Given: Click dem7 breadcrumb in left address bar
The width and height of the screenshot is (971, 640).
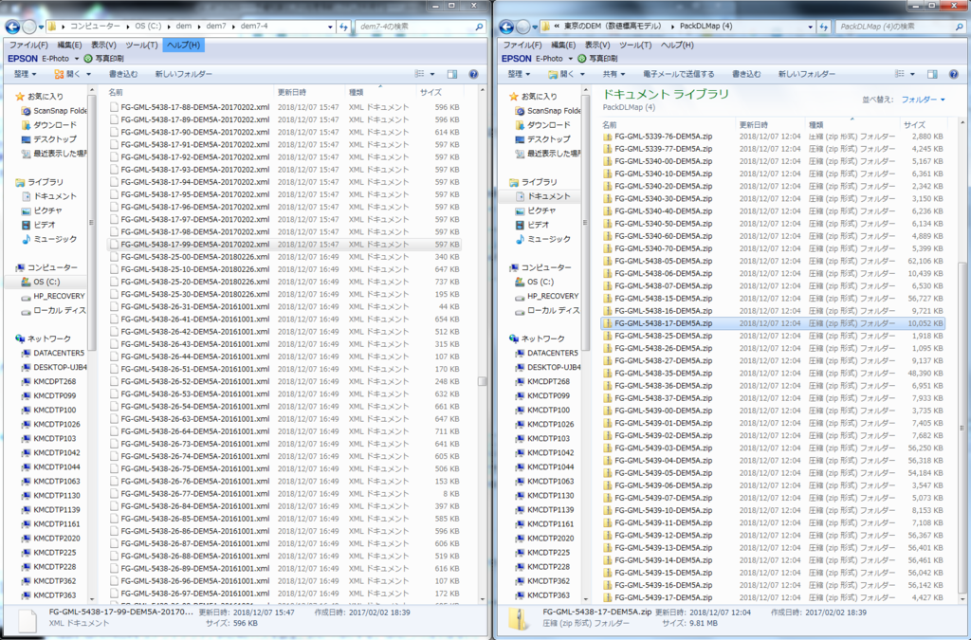Looking at the screenshot, I should click(x=216, y=27).
